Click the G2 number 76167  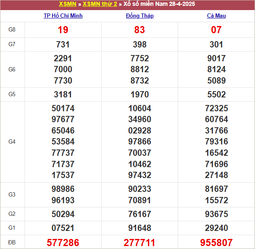[x=139, y=214]
